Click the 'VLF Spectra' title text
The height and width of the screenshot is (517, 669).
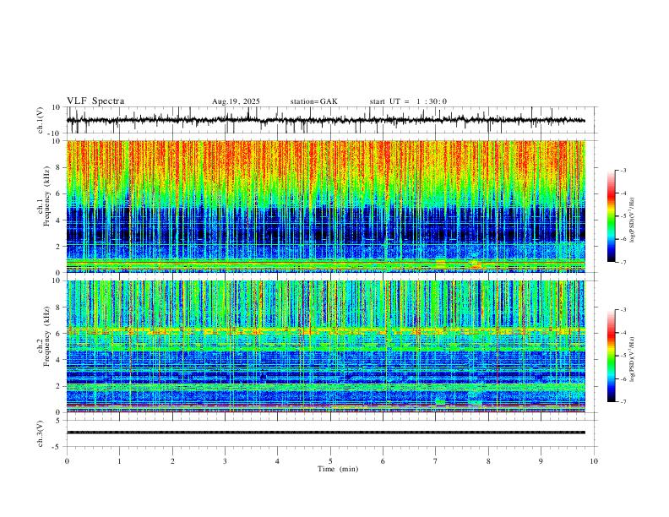pyautogui.click(x=95, y=101)
